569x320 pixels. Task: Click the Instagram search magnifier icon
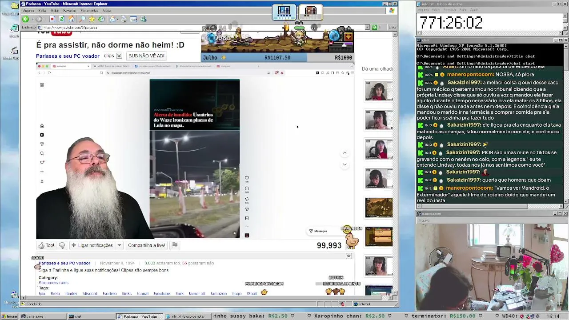pyautogui.click(x=42, y=154)
